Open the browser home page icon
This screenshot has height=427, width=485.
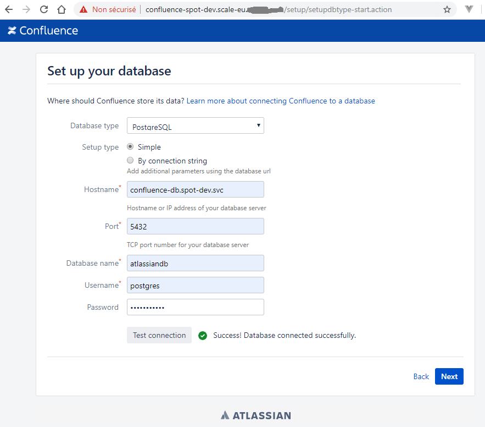pos(62,9)
